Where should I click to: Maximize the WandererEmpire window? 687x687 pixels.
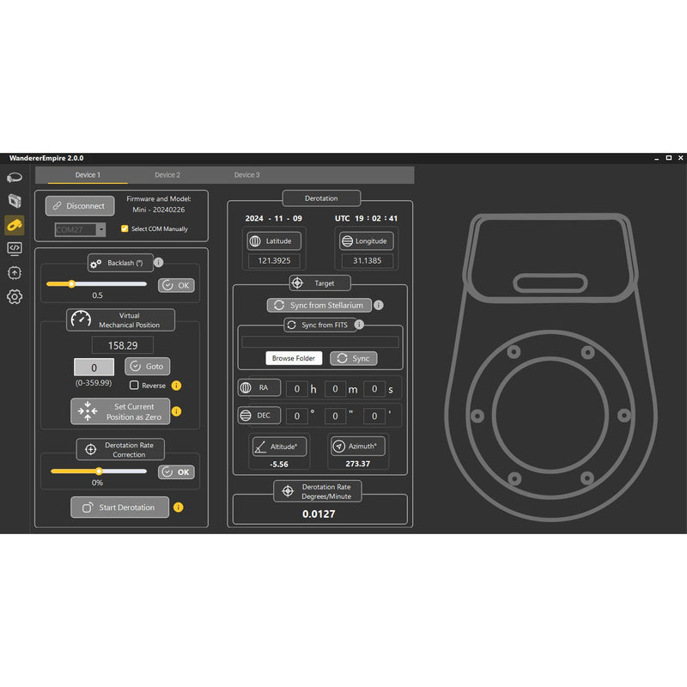[669, 158]
